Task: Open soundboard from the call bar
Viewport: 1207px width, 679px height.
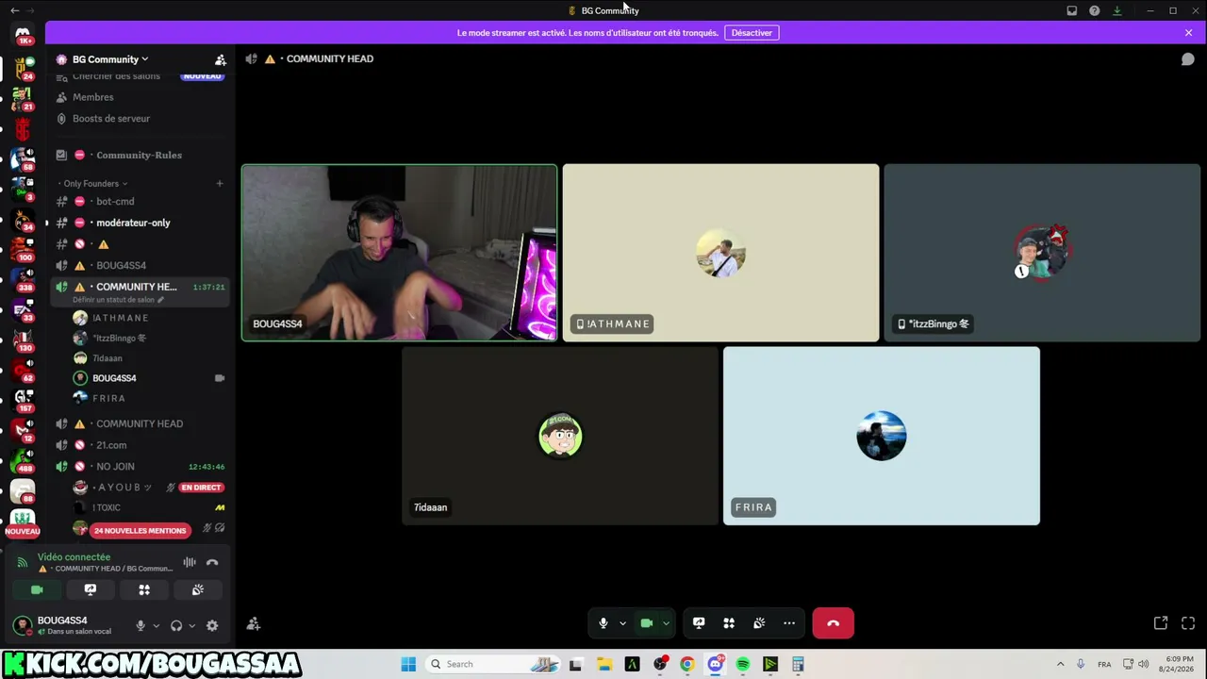Action: (759, 623)
